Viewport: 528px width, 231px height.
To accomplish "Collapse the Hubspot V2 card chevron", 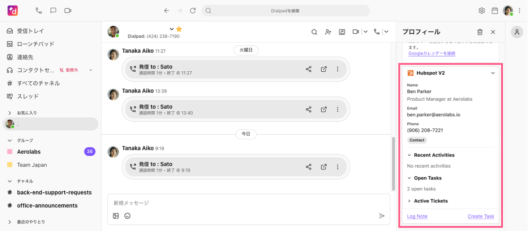I will click(x=493, y=73).
